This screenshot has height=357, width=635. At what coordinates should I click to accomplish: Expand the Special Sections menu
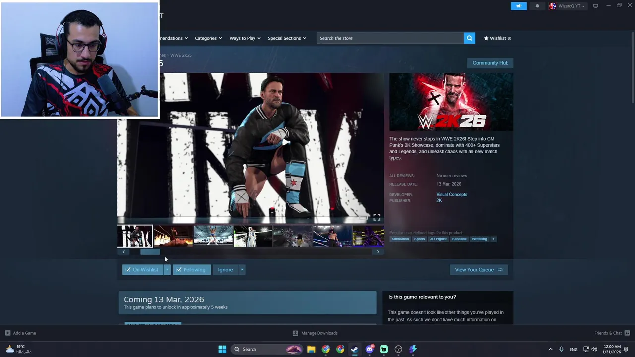(287, 38)
